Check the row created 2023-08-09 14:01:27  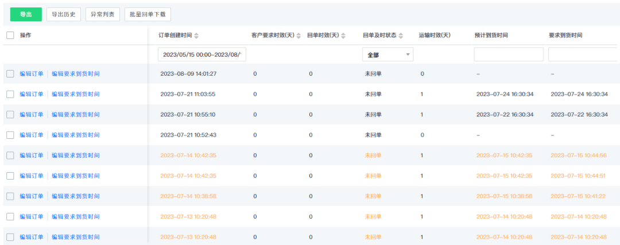(10, 73)
